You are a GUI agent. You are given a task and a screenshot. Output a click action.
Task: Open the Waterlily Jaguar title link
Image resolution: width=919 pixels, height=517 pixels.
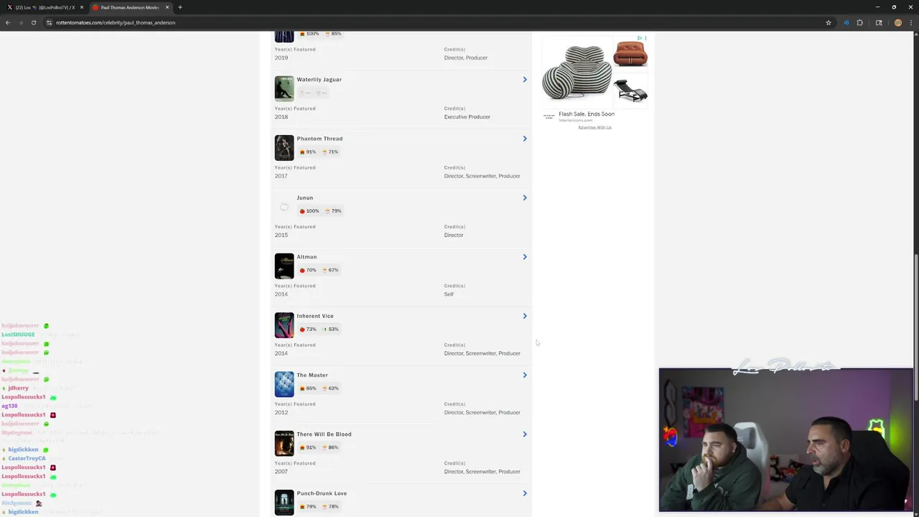[319, 80]
